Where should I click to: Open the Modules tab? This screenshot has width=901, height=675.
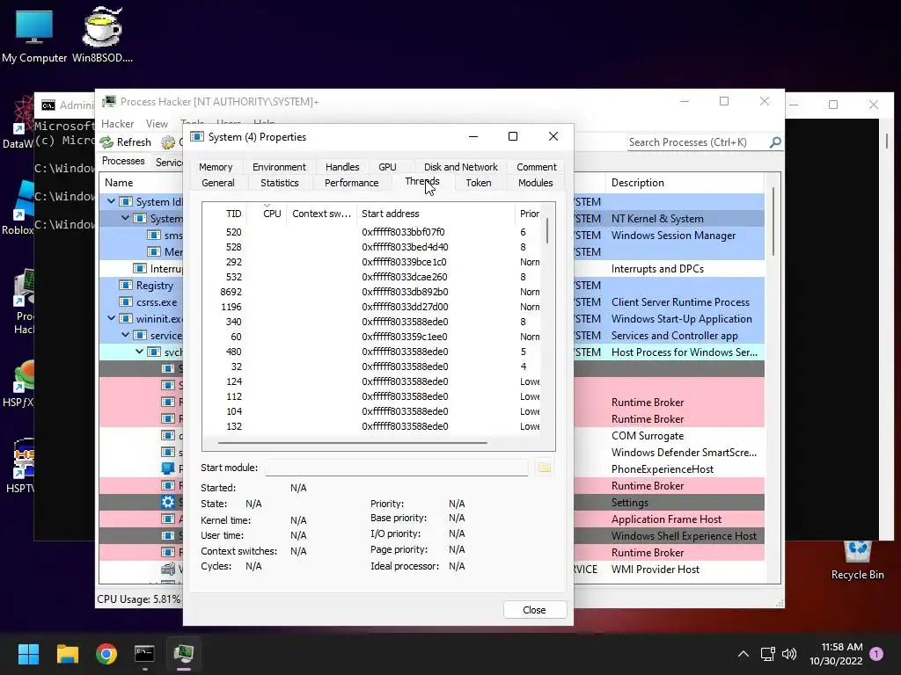[x=535, y=183]
